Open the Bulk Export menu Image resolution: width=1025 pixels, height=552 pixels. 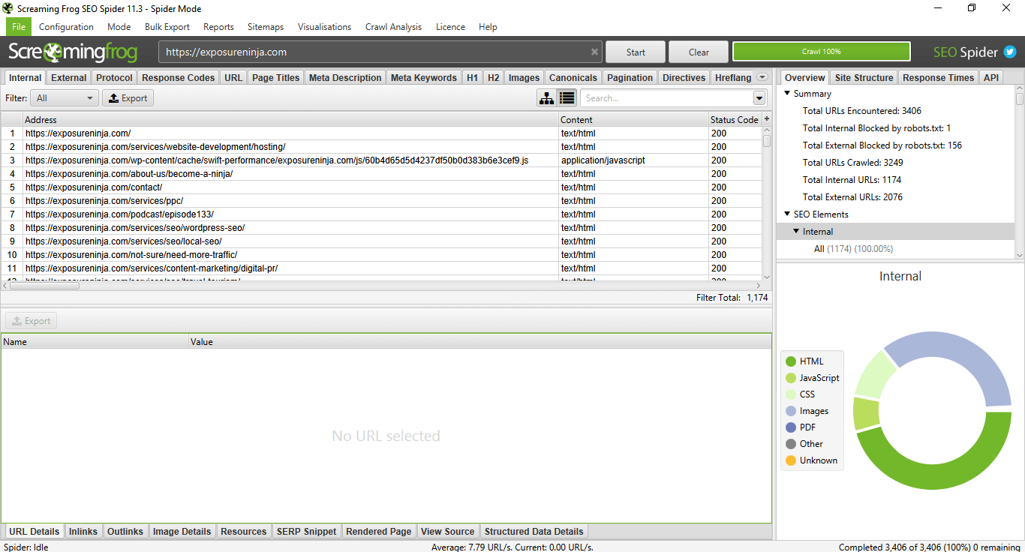point(167,27)
